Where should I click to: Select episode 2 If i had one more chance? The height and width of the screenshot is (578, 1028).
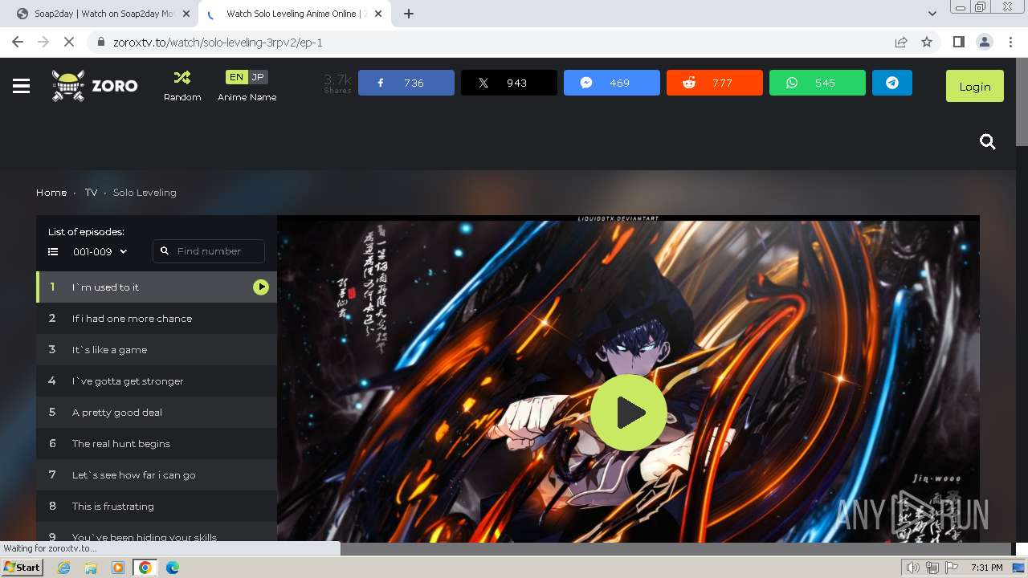tap(157, 319)
